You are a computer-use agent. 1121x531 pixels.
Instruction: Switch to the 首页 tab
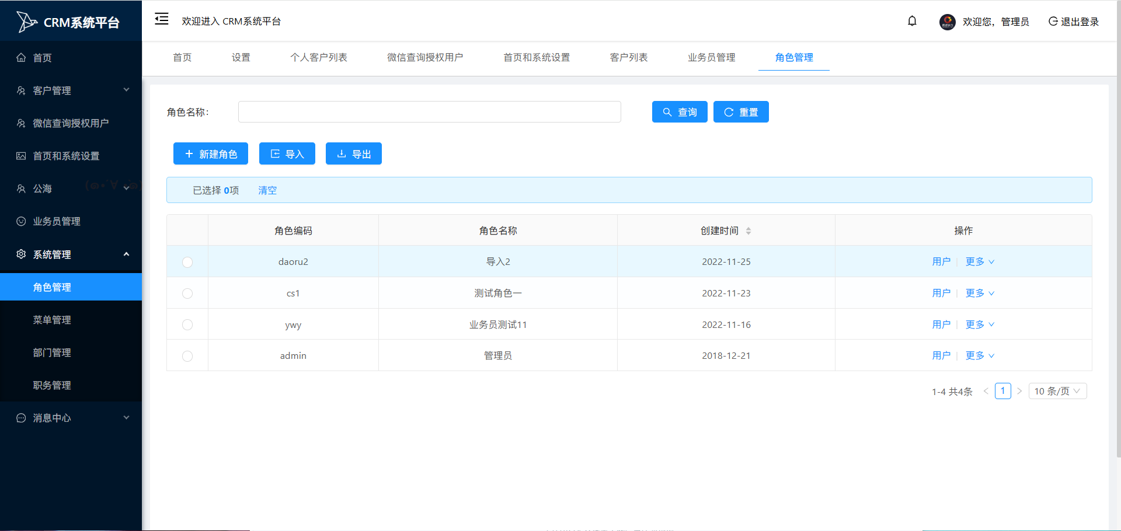tap(182, 57)
